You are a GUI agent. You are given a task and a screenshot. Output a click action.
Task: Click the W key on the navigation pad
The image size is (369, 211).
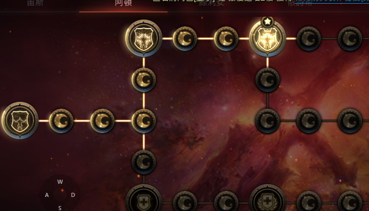pyautogui.click(x=60, y=182)
